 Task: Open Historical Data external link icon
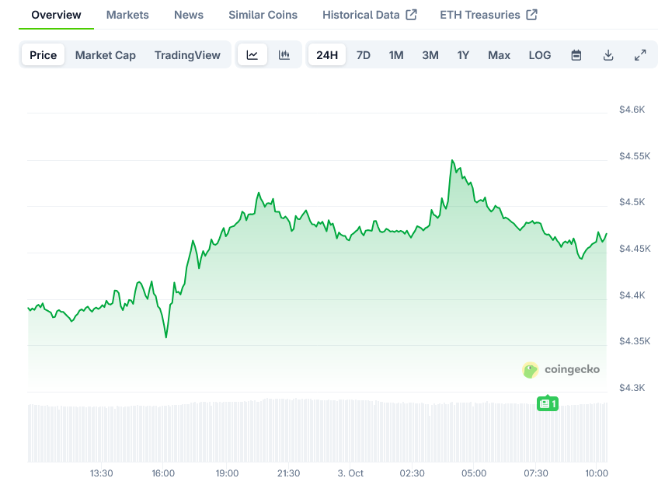(413, 14)
